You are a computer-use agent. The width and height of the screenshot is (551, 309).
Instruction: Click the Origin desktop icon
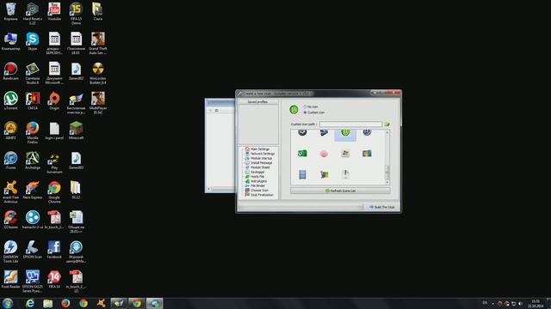click(54, 101)
